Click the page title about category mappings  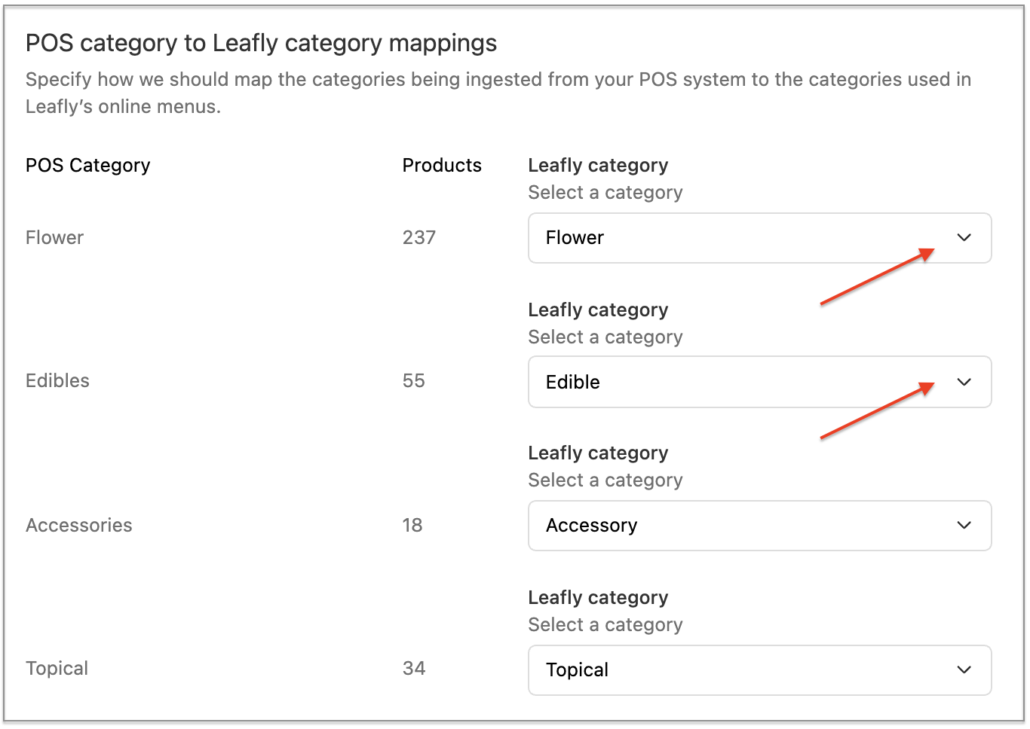[261, 43]
